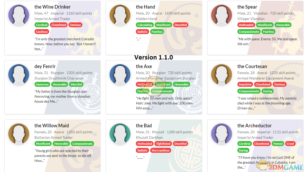This screenshot has width=306, height=172.
Task: Click the Bad's Hotheaded tag
Action: 145,144
